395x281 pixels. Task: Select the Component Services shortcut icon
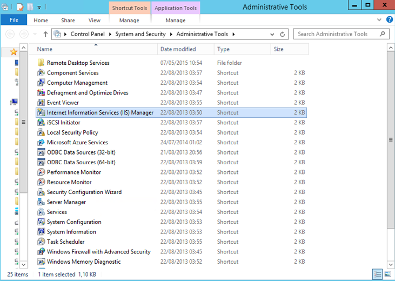(x=41, y=73)
